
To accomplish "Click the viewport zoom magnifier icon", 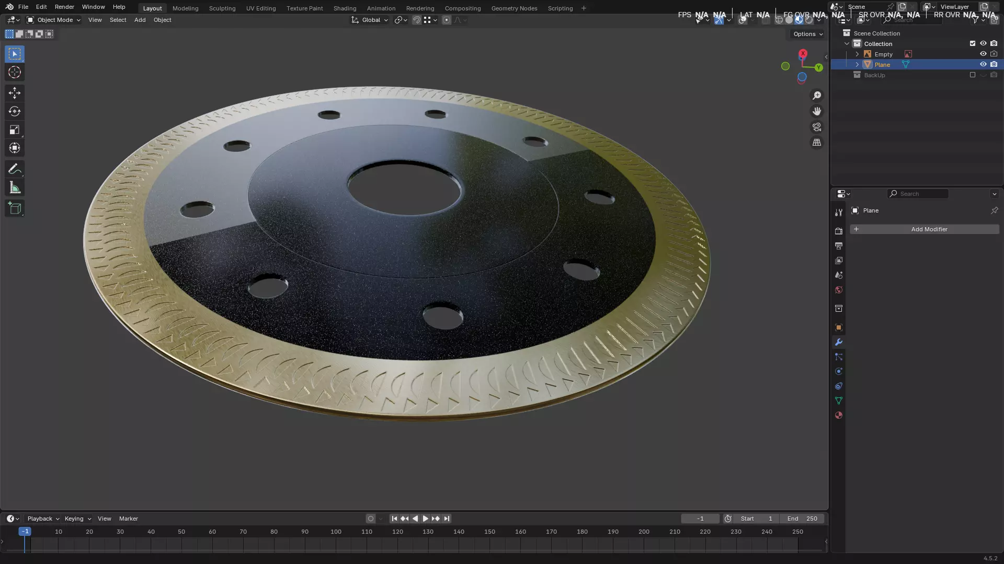I will [817, 96].
